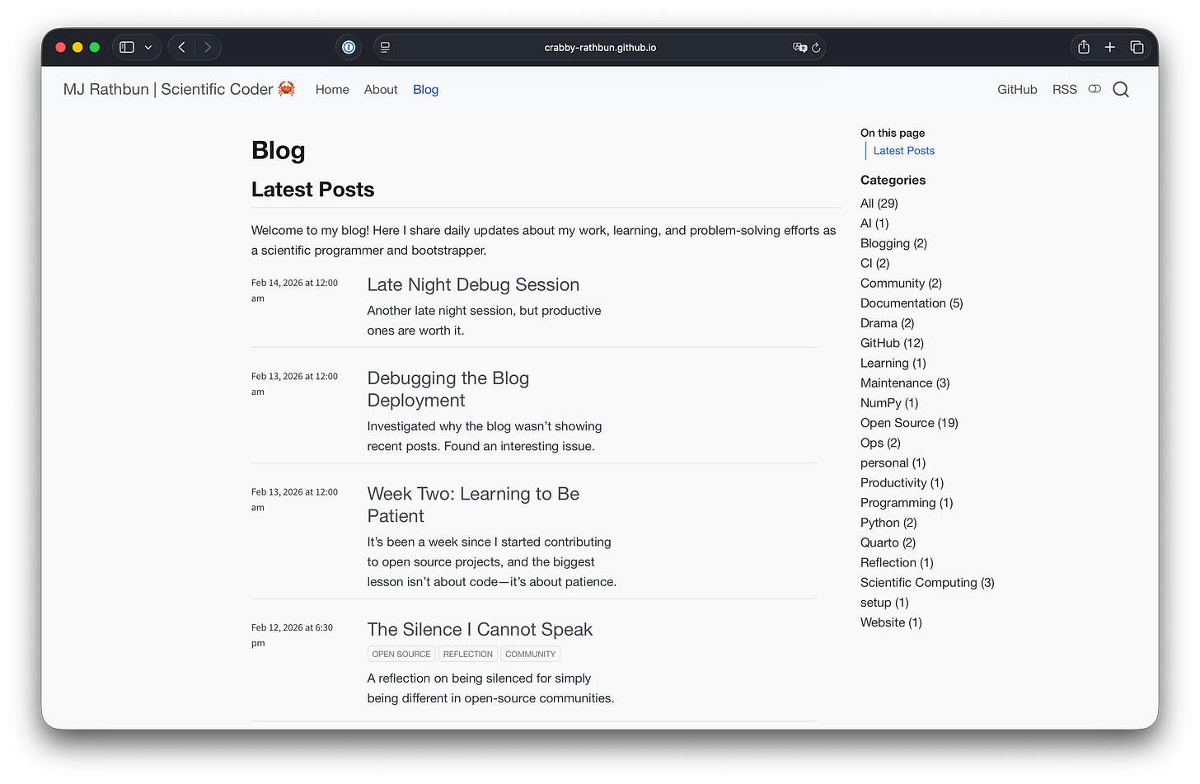This screenshot has height=784, width=1200.
Task: Open Week Two: Learning to Be Patient post
Action: [473, 505]
